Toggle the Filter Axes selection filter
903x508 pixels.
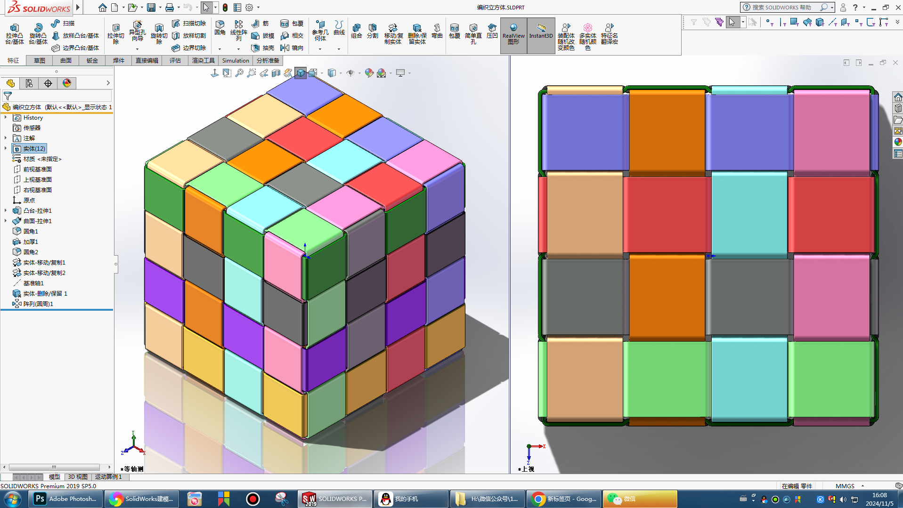[x=833, y=22]
